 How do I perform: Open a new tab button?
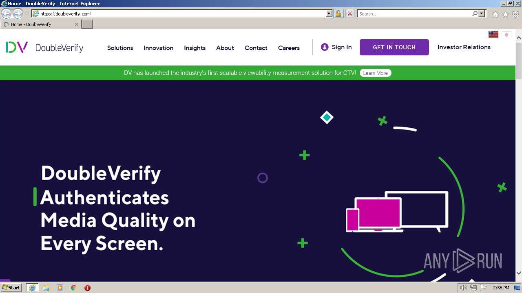(87, 24)
